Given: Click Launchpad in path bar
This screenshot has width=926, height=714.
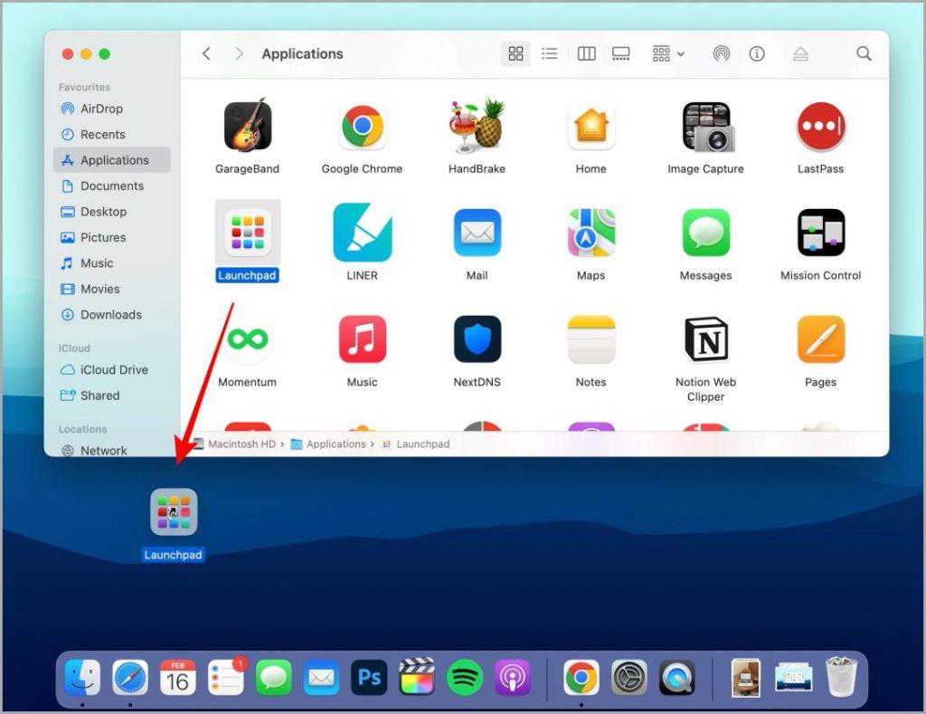Looking at the screenshot, I should [416, 444].
